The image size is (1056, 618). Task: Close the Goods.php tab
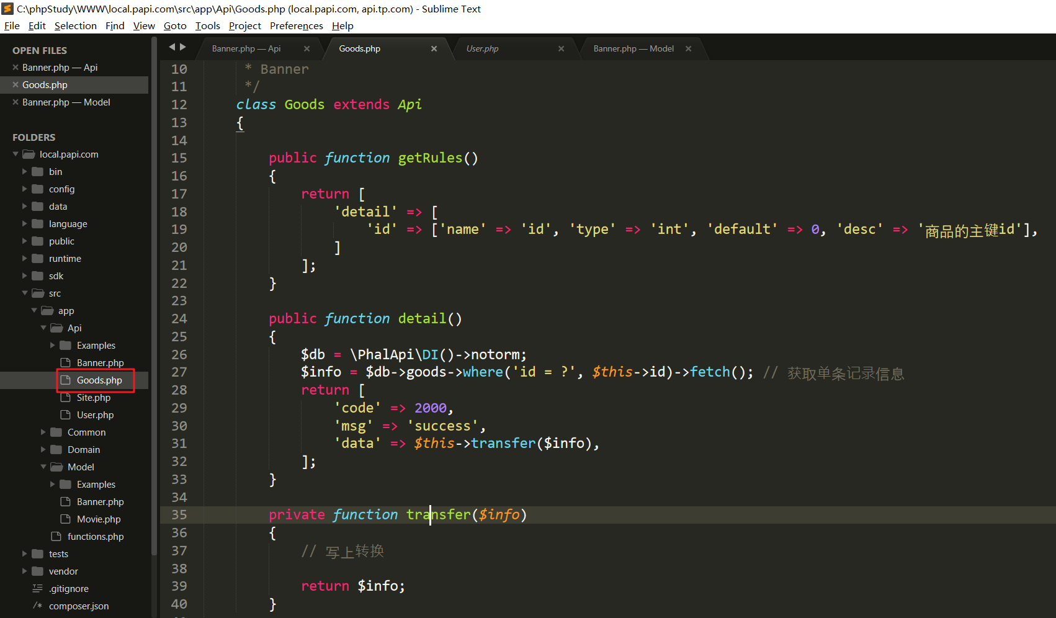tap(434, 48)
